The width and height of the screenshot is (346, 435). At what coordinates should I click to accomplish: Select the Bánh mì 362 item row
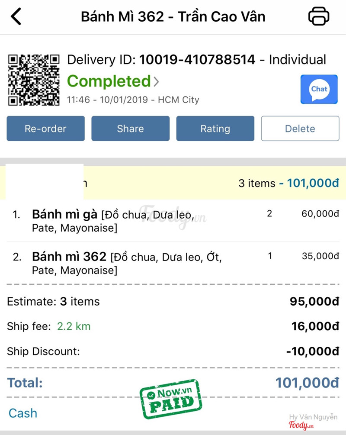pyautogui.click(x=173, y=263)
